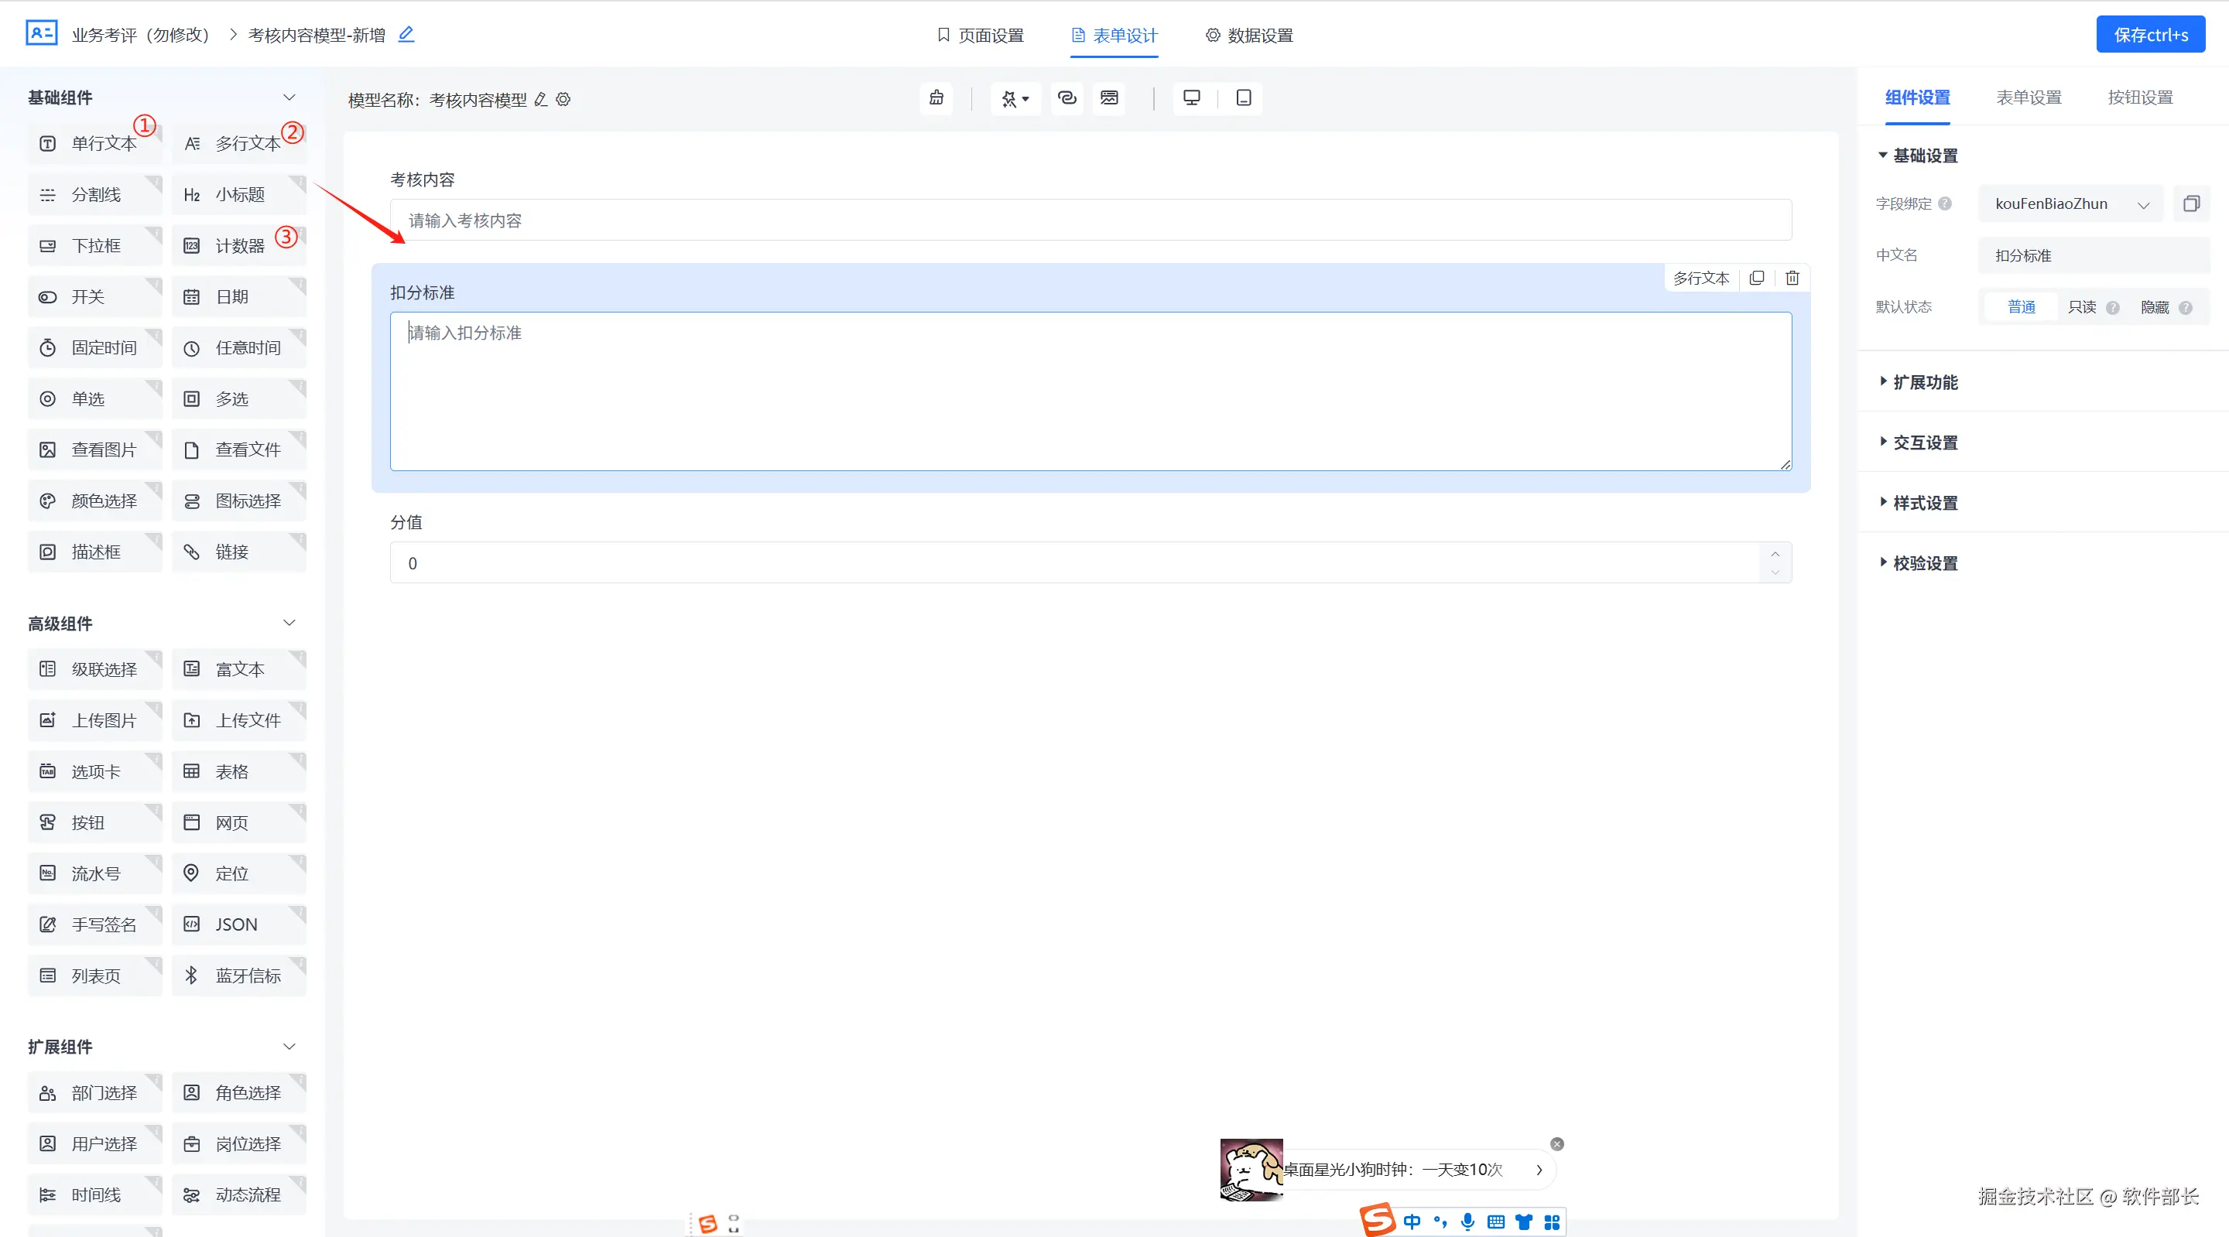2229x1237 pixels.
Task: Switch to desktop preview monitor icon
Action: tap(1192, 97)
